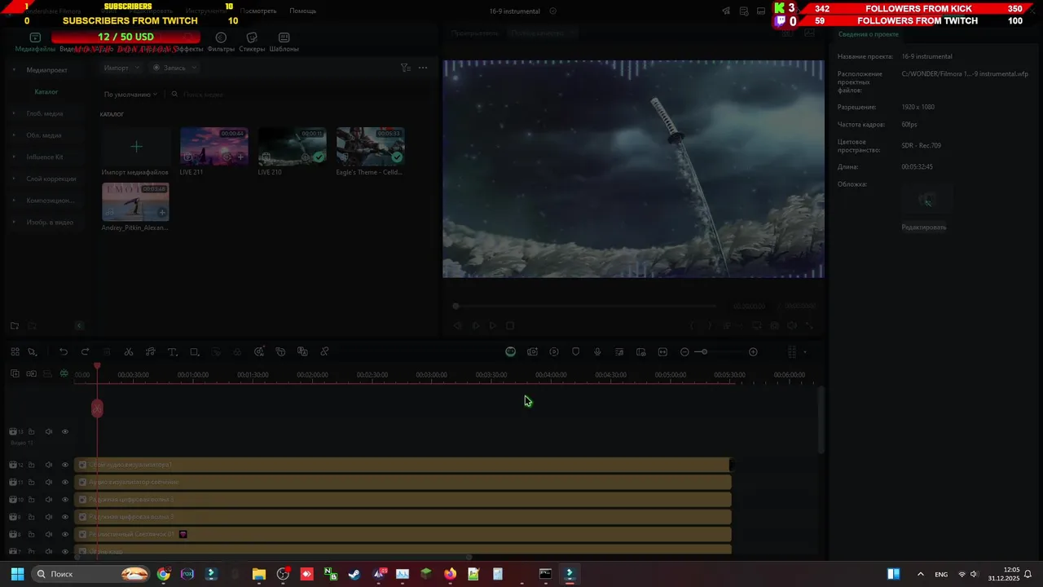Open Steam from the taskbar
The height and width of the screenshot is (587, 1043).
tap(354, 574)
